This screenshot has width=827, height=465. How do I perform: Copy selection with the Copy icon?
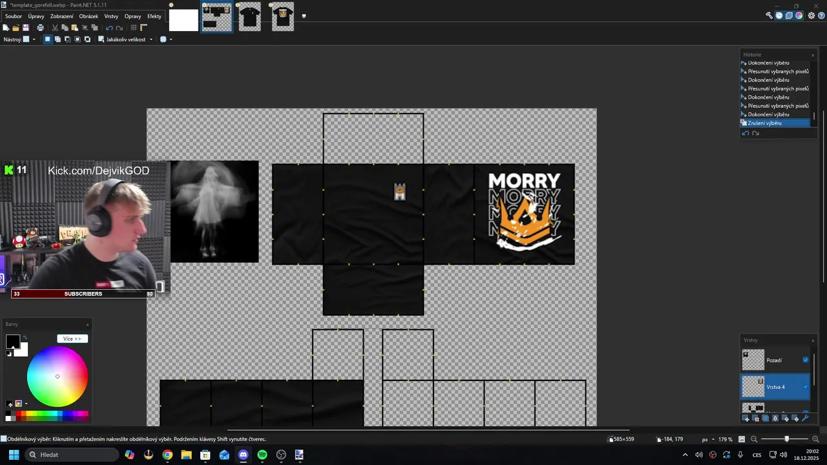(x=65, y=28)
